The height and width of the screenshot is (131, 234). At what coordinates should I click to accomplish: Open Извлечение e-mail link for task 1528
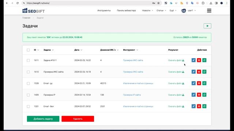(x=138, y=83)
